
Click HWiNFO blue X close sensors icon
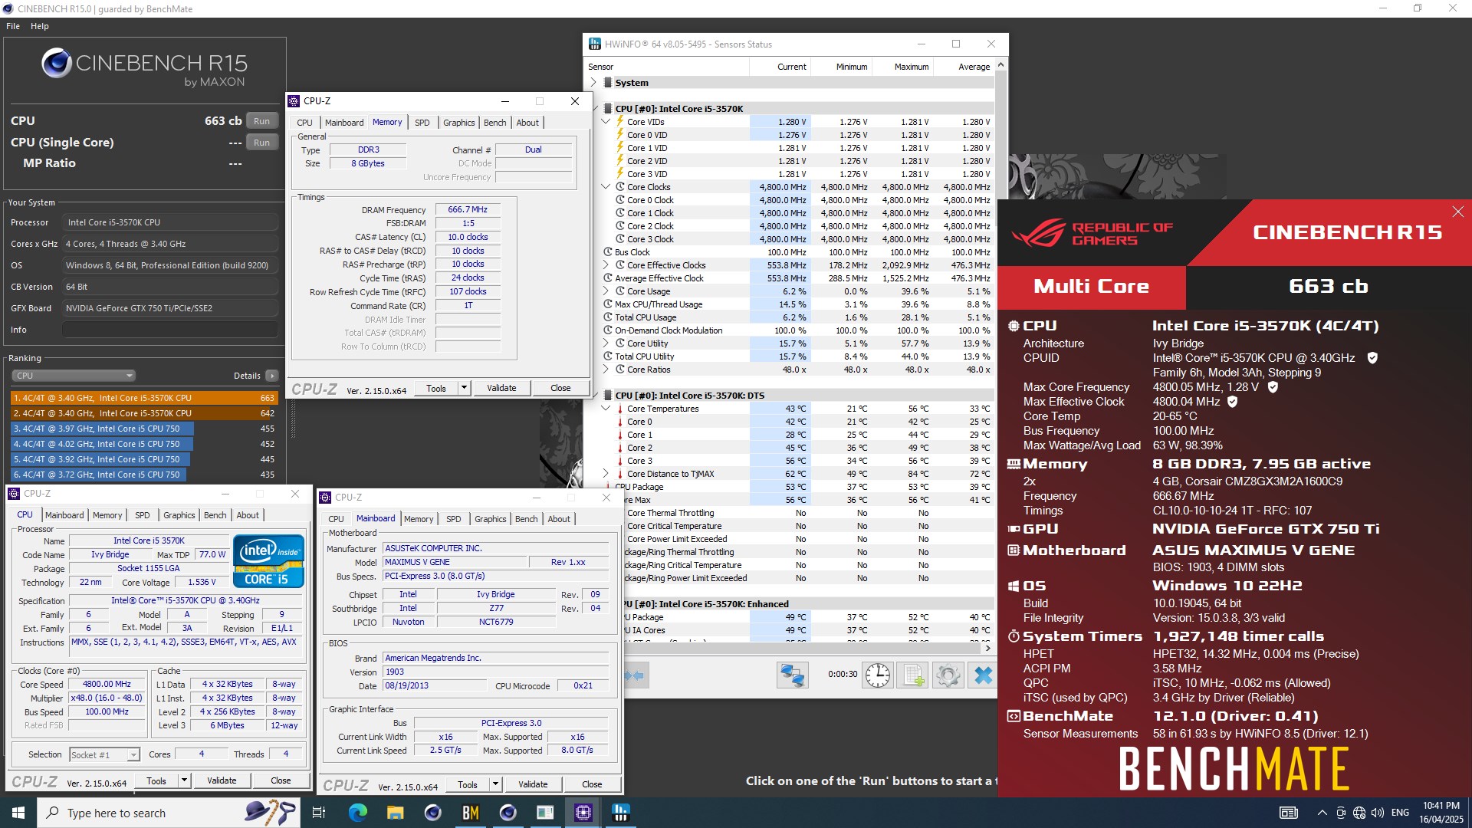(x=983, y=675)
